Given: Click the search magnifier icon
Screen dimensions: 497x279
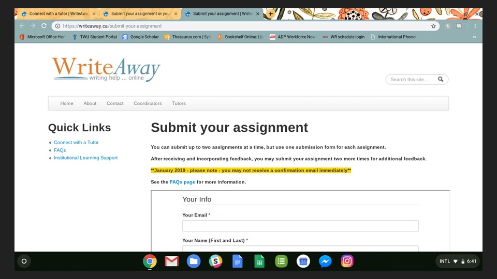Looking at the screenshot, I should [x=441, y=80].
